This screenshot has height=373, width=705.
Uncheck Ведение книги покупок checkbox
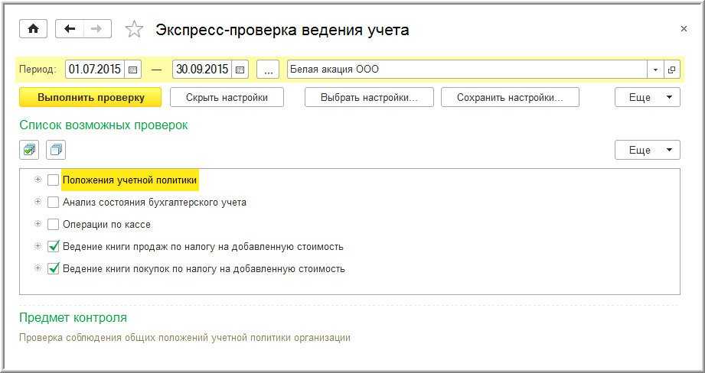[53, 269]
